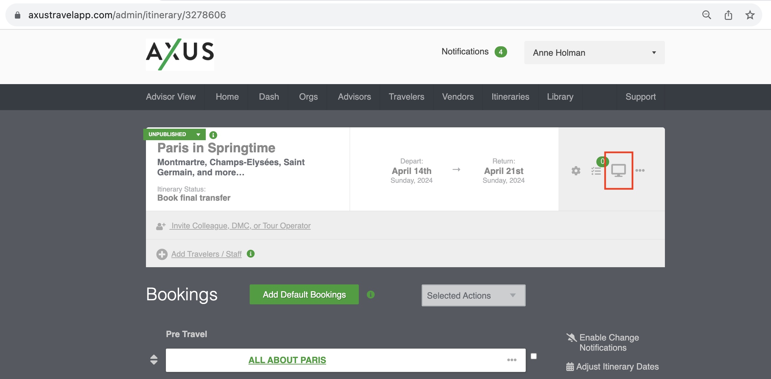The width and height of the screenshot is (771, 379).
Task: Click the browser share icon
Action: coord(728,15)
